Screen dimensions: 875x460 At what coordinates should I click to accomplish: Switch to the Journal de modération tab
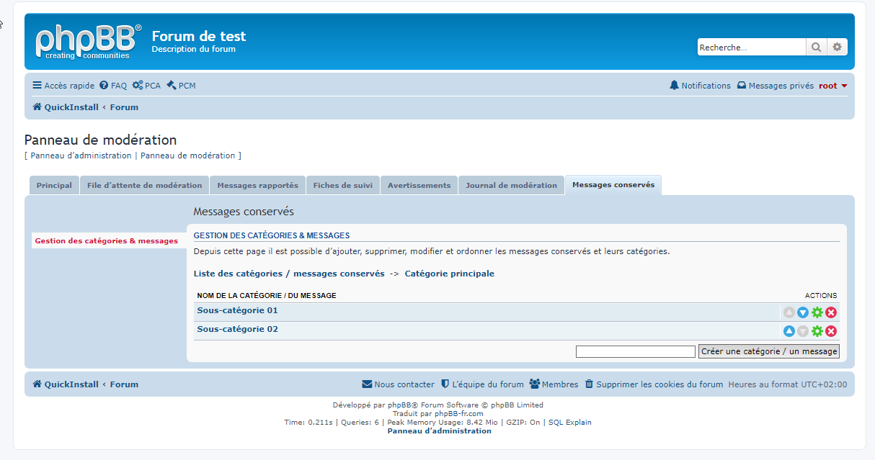pos(511,186)
